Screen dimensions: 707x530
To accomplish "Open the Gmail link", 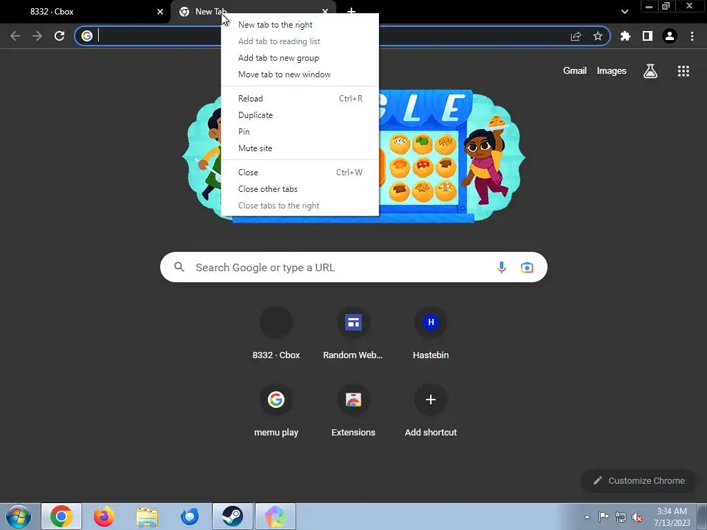I will pos(574,71).
